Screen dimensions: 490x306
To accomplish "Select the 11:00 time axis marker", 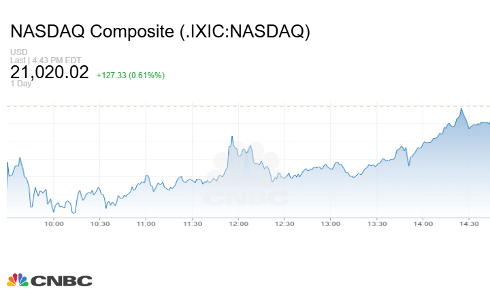I will (146, 224).
